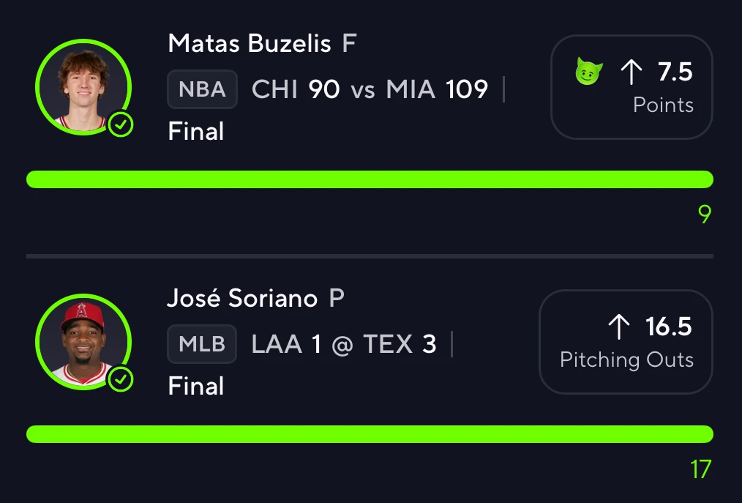The image size is (742, 503).
Task: Open José Soriano player photo
Action: coord(83,342)
